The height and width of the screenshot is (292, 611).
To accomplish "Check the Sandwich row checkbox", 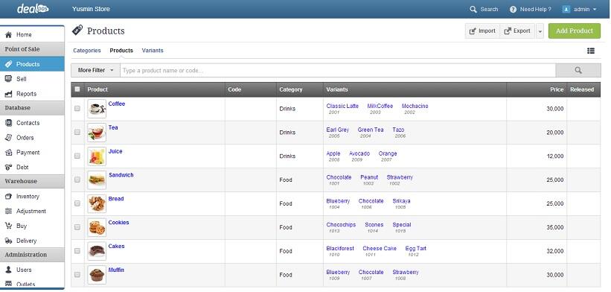I will point(77,180).
